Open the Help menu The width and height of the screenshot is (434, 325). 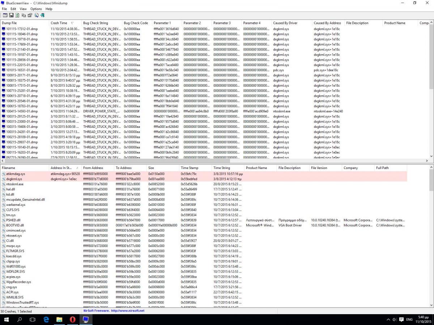click(x=49, y=9)
